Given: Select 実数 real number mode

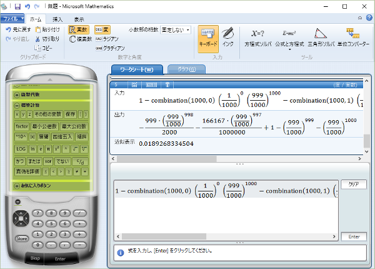Looking at the screenshot, I should 79,29.
